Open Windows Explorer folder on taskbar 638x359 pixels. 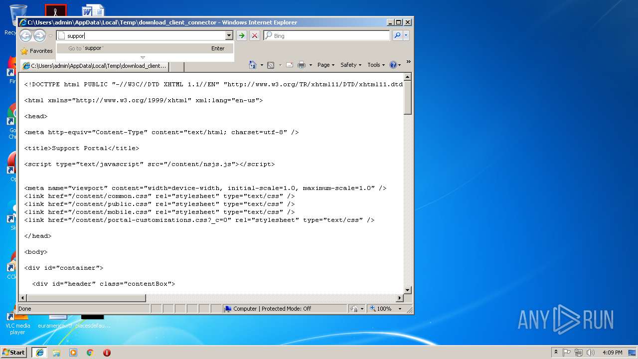[x=56, y=353]
